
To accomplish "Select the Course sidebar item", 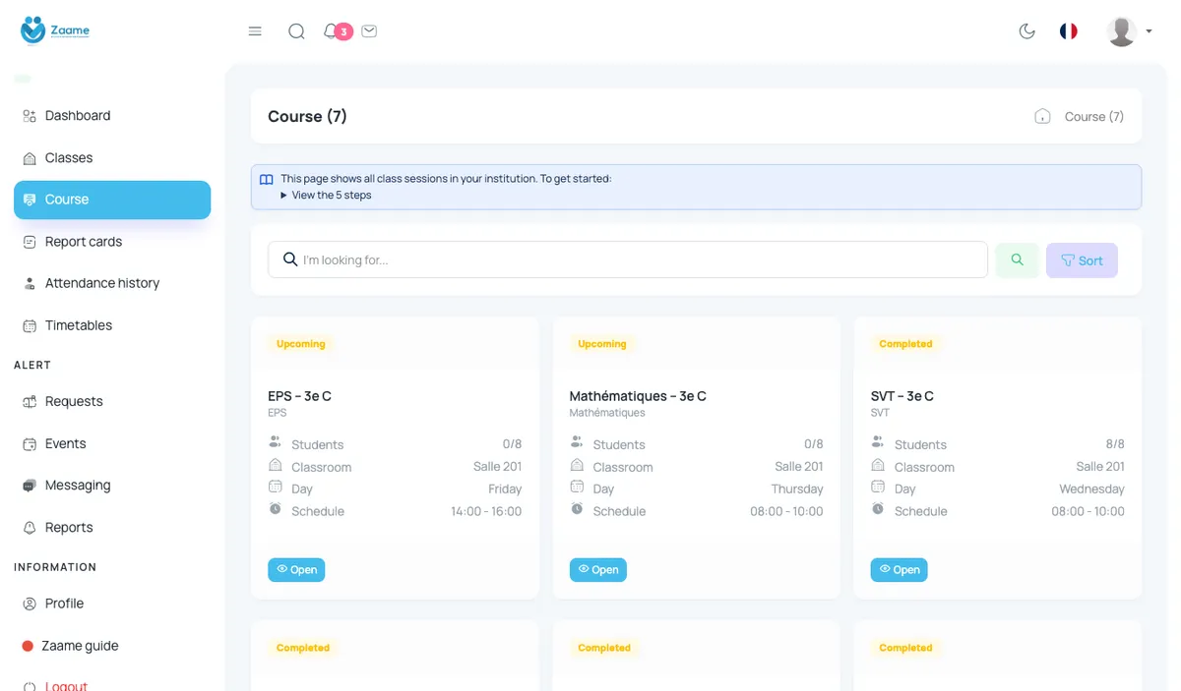I will click(112, 200).
